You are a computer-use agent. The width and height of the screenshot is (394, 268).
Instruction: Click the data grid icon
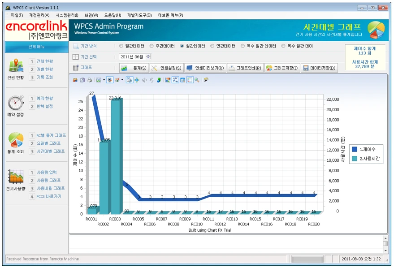(183, 80)
